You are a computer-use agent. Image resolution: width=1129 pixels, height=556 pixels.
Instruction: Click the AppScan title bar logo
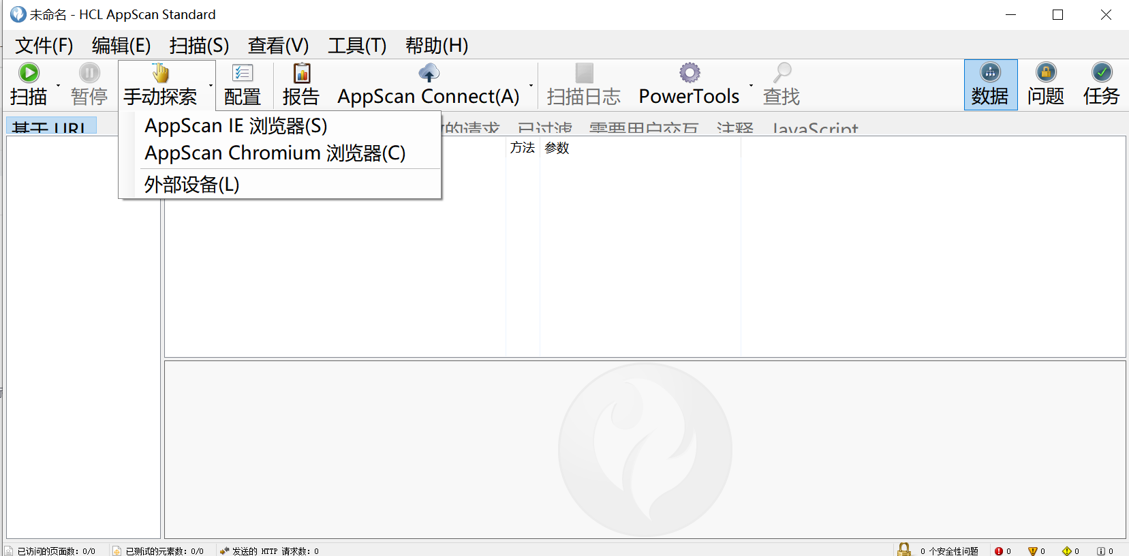[18, 14]
